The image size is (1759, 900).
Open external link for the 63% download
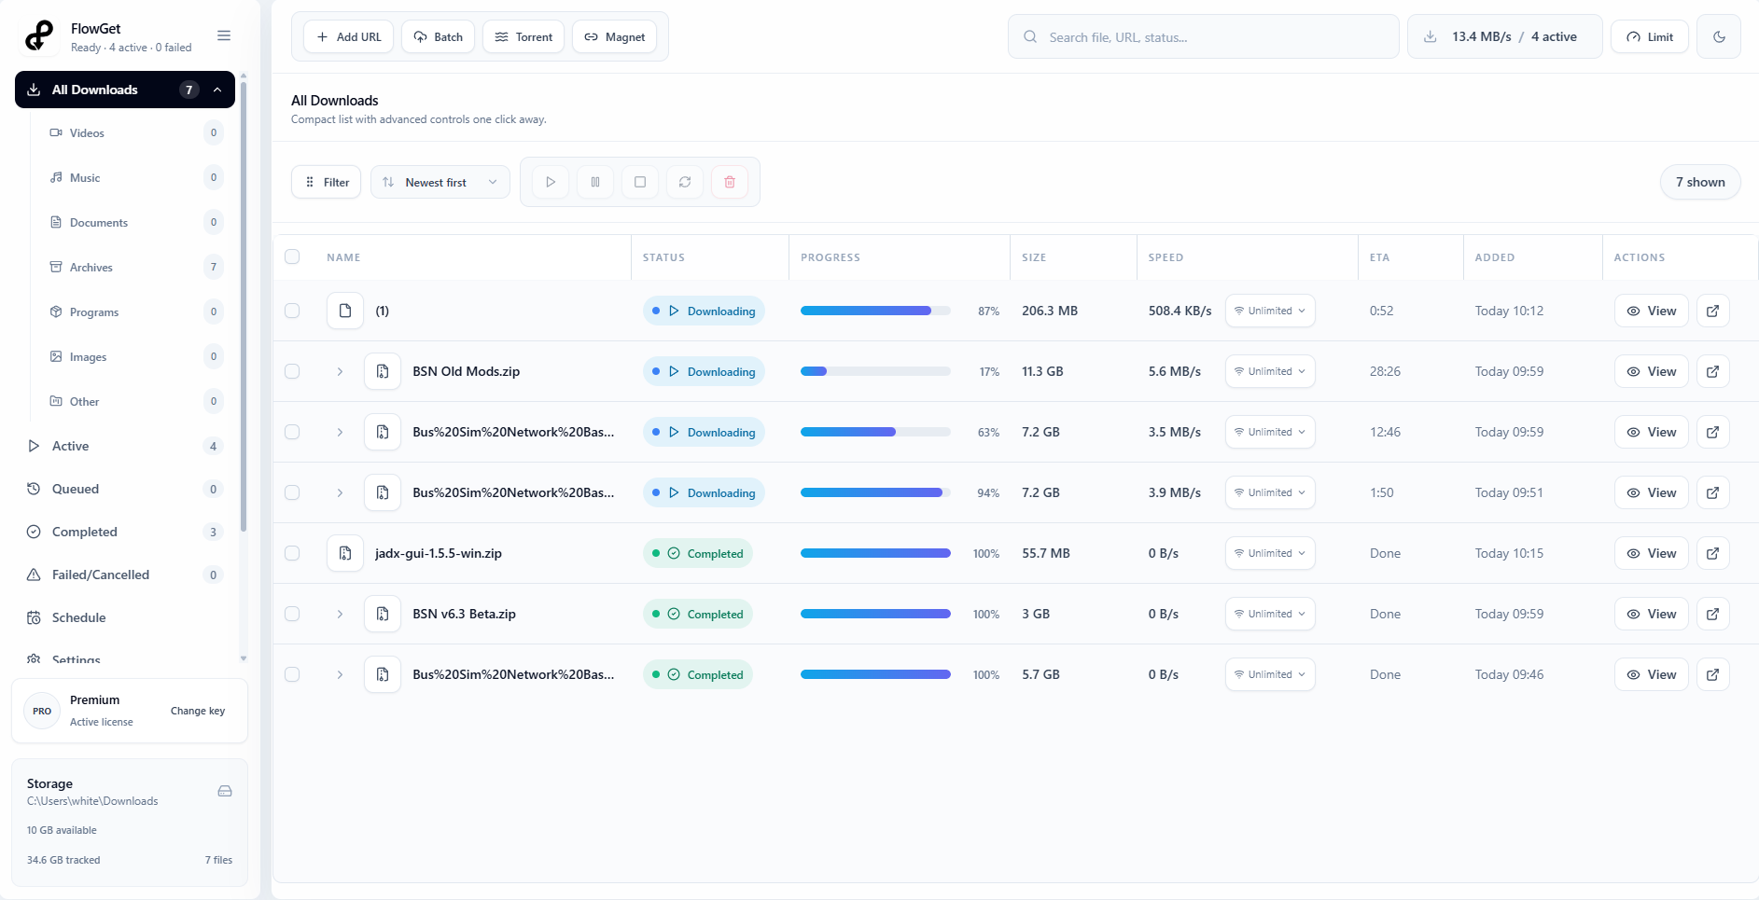click(1713, 432)
